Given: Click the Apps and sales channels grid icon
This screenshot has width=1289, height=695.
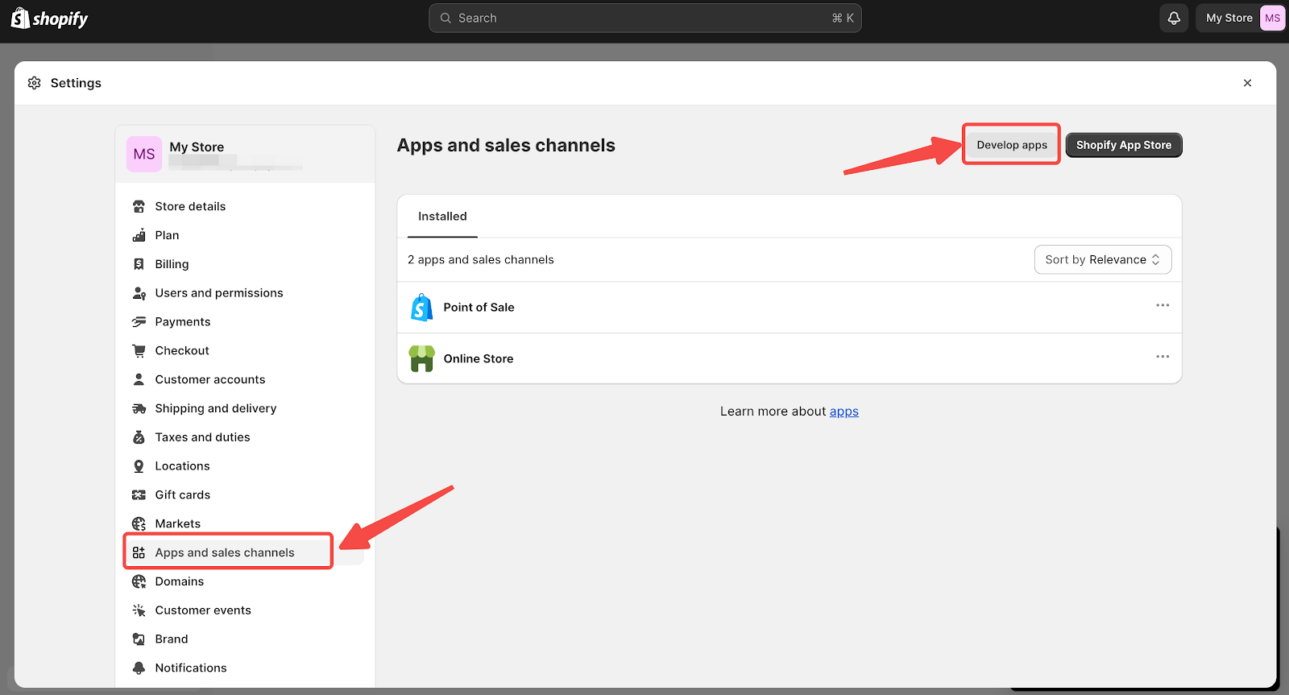Looking at the screenshot, I should click(x=139, y=552).
